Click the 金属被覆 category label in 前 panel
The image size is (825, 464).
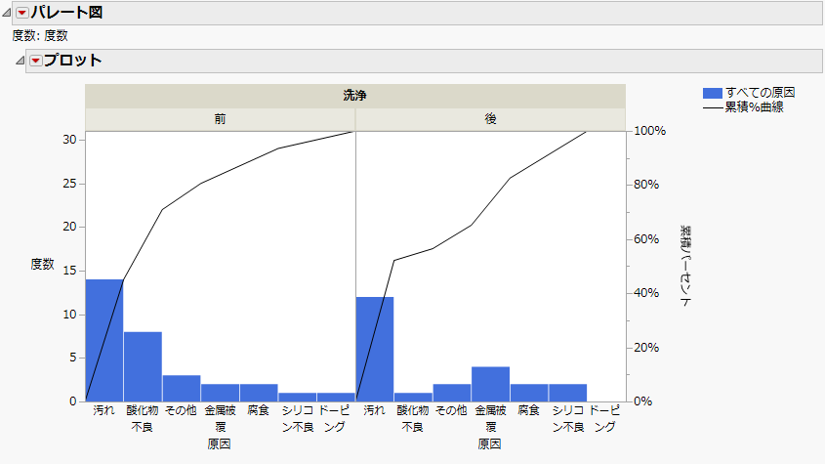click(220, 419)
